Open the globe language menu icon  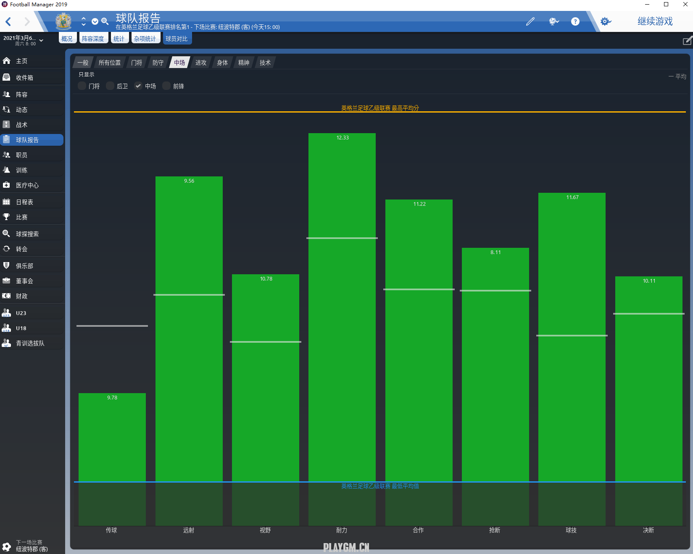(x=554, y=21)
